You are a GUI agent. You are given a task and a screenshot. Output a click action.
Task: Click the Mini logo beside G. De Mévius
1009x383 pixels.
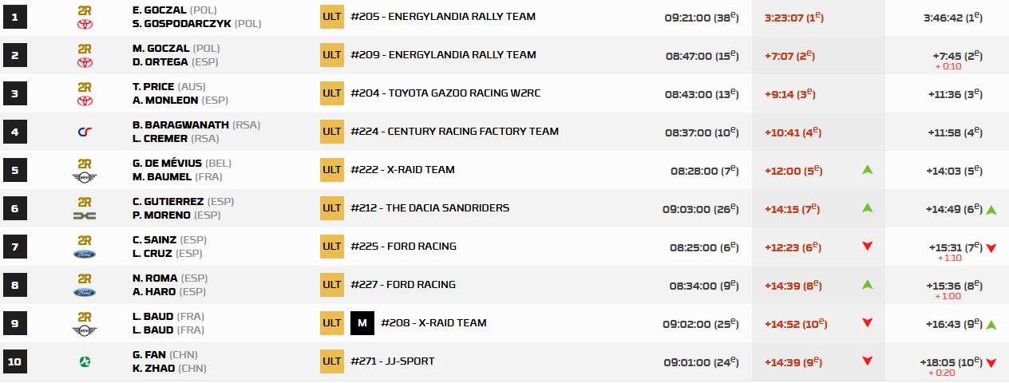[85, 177]
